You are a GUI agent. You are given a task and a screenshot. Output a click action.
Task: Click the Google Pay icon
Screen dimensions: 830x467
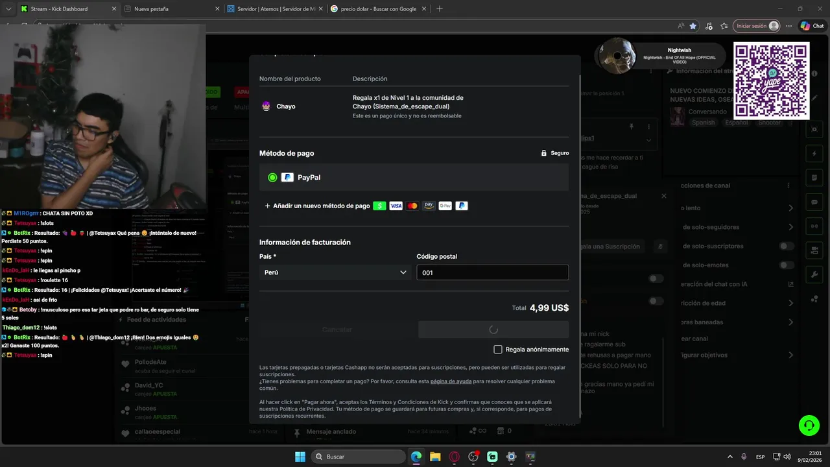pos(445,206)
